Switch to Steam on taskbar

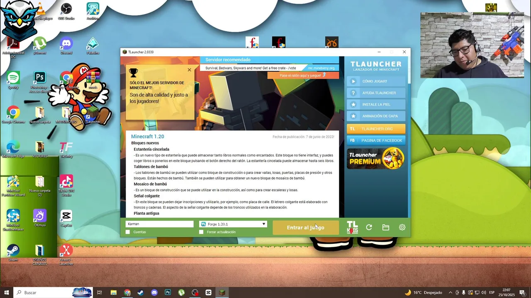pos(141,292)
